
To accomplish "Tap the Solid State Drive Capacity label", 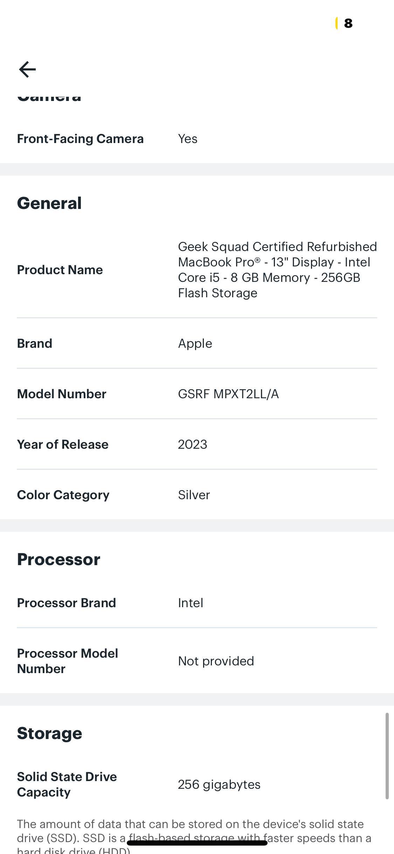I will click(x=67, y=784).
